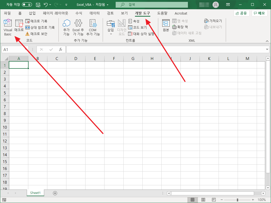Switch to Normal view icon
This screenshot has height=203, width=271.
(x=193, y=200)
